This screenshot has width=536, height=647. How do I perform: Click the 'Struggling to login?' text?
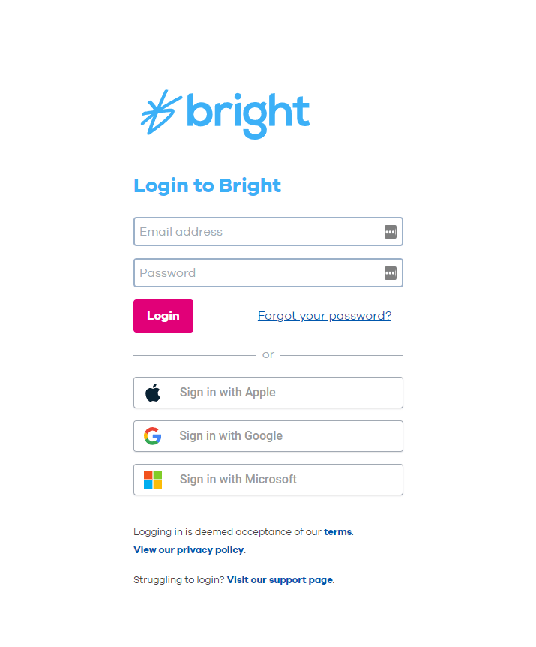point(177,579)
